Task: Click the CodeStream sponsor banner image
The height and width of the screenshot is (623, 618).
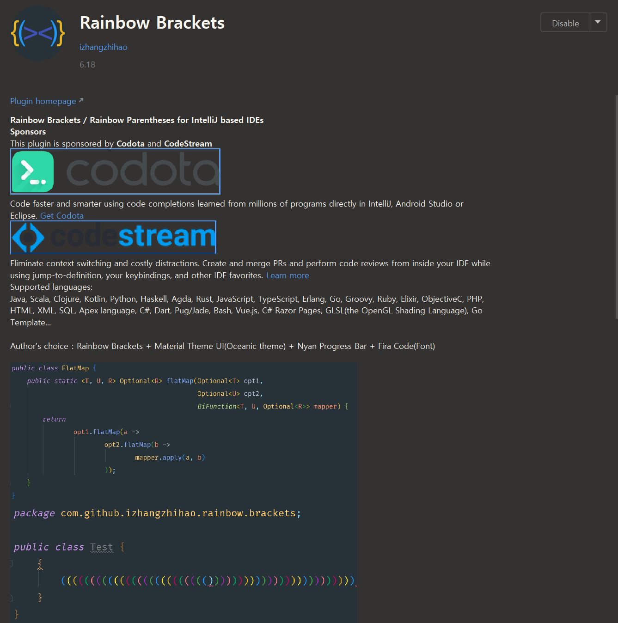Action: (x=113, y=237)
